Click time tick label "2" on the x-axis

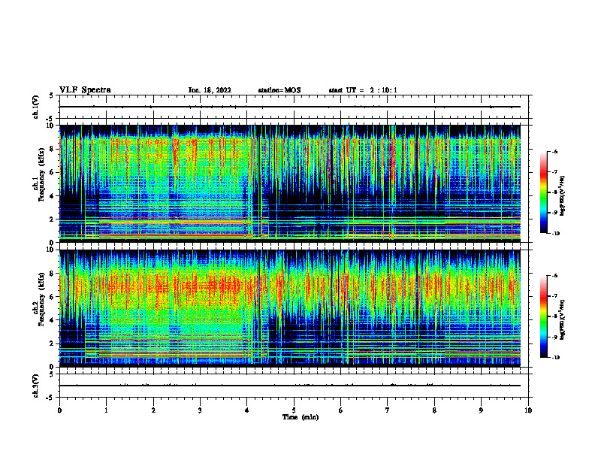click(153, 410)
